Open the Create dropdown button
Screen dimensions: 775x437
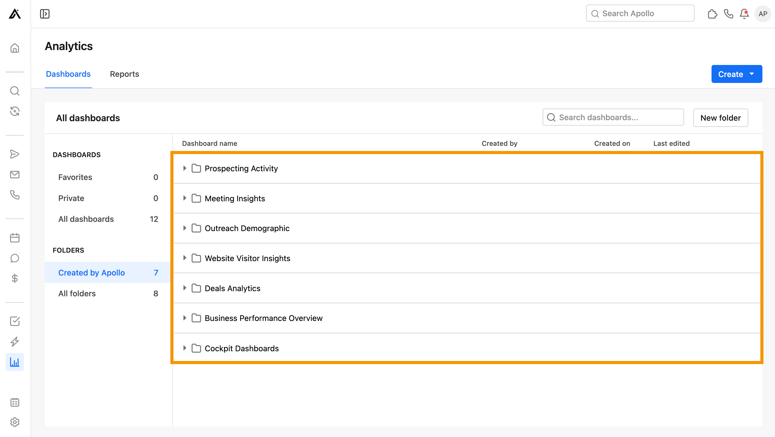click(736, 74)
